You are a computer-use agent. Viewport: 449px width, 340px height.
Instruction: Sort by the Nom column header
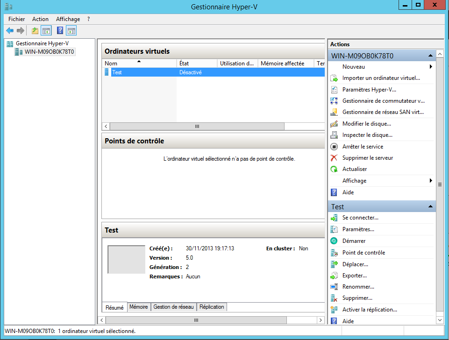click(139, 63)
